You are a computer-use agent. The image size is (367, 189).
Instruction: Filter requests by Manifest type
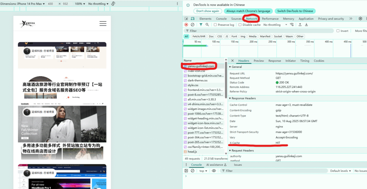(x=265, y=36)
